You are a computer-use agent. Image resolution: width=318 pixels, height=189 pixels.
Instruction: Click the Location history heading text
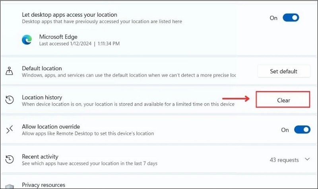(x=42, y=97)
